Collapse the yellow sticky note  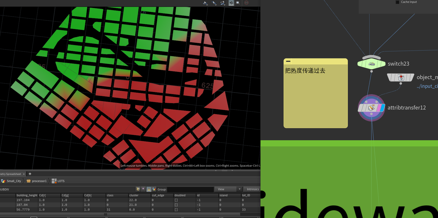pos(288,61)
